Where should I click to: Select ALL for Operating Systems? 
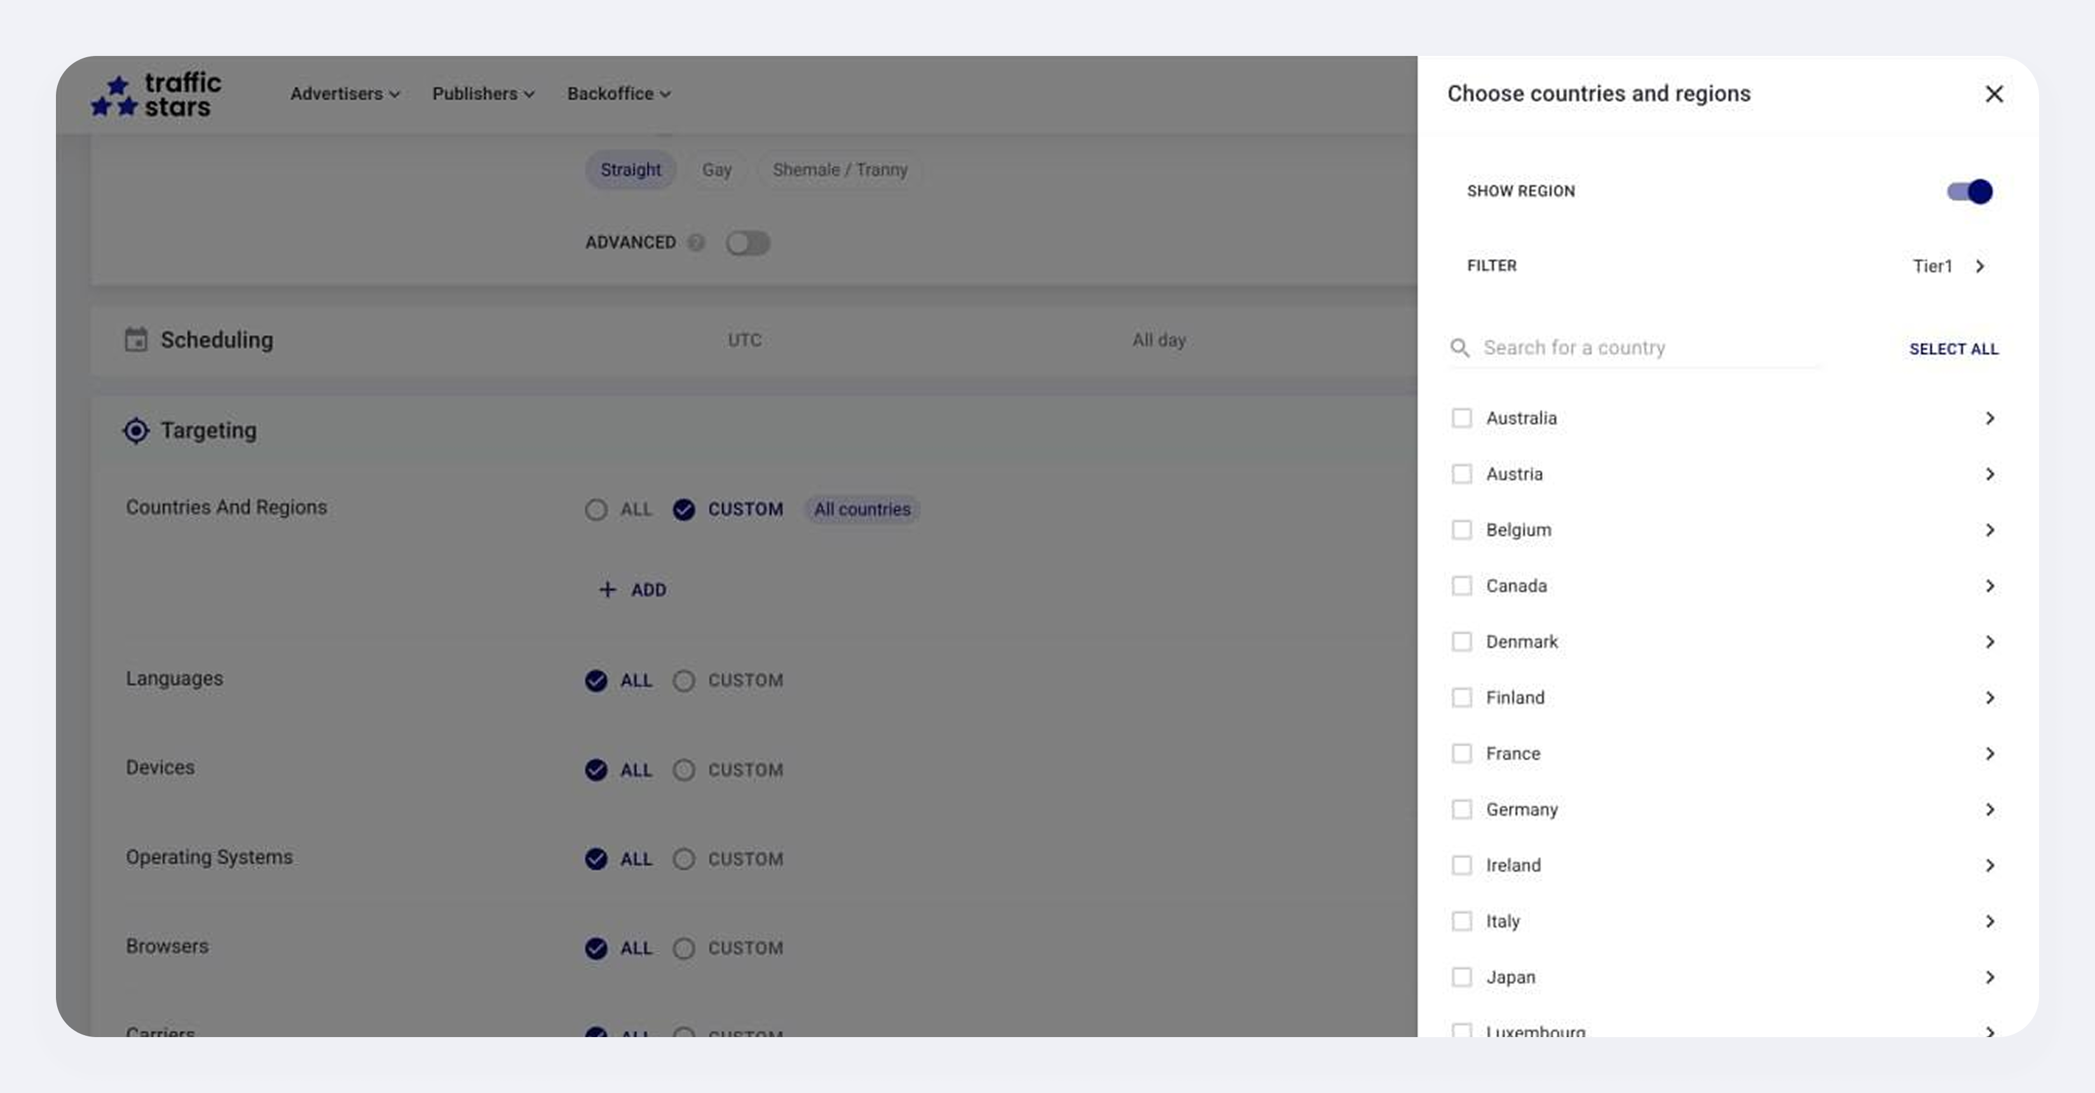[618, 859]
